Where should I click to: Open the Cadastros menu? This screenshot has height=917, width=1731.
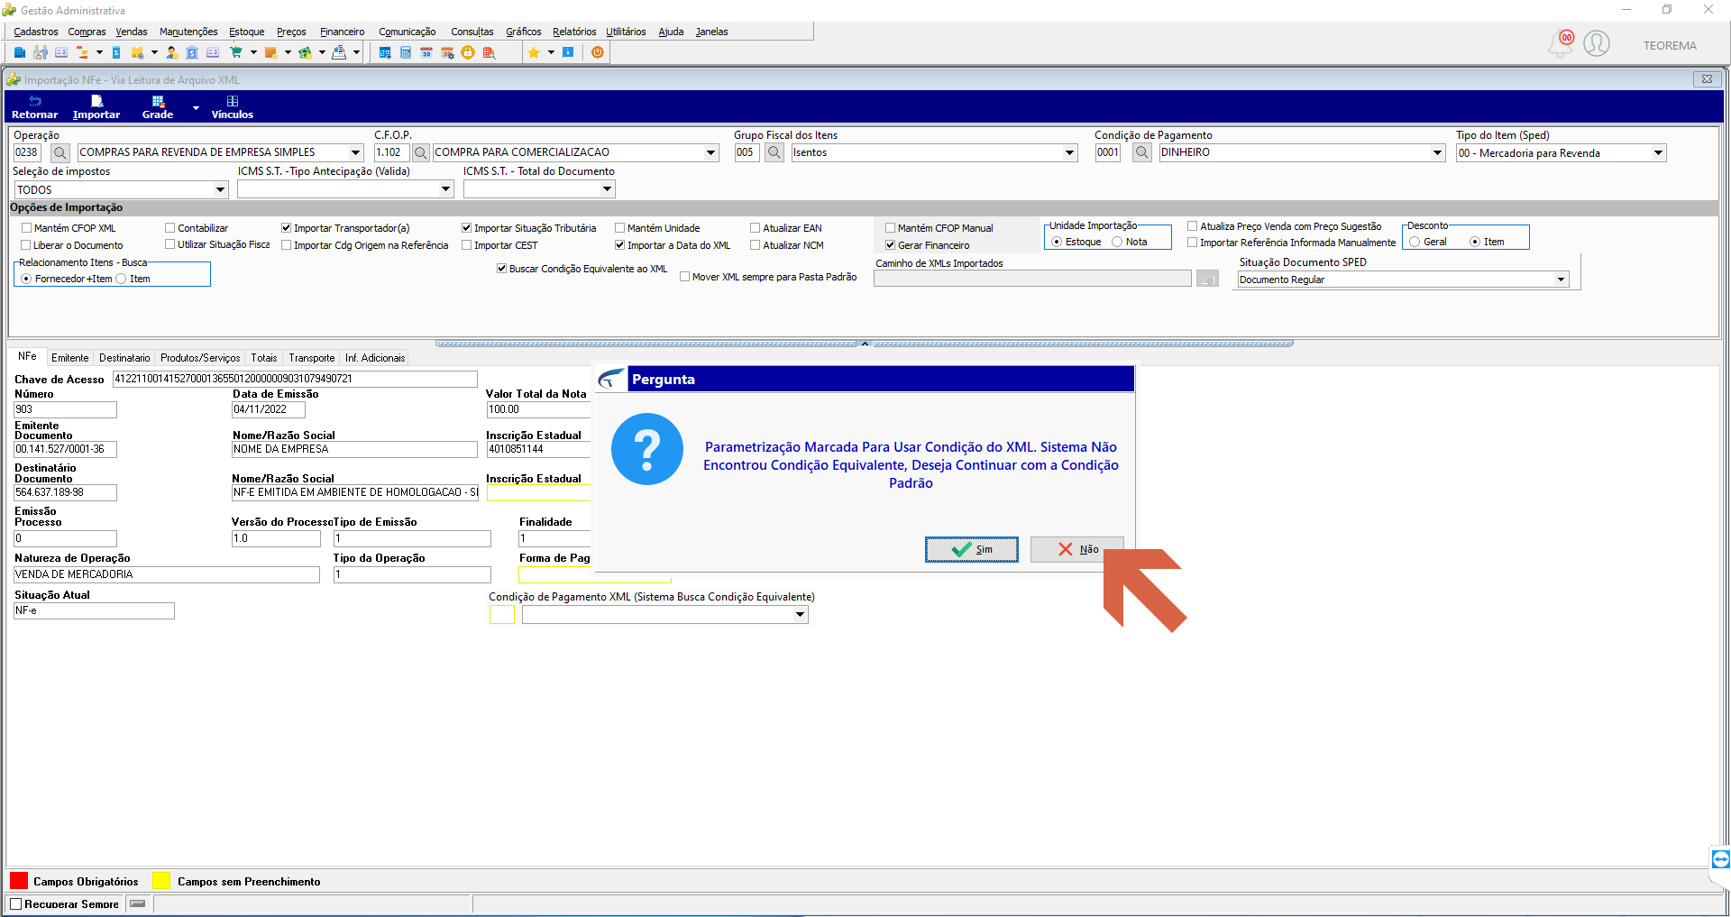[36, 32]
